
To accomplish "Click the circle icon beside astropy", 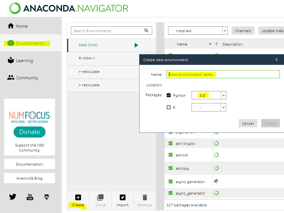I will pyautogui.click(x=216, y=168).
